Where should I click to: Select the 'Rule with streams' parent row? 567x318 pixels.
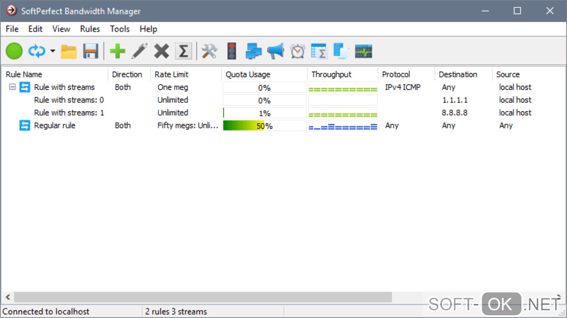click(x=283, y=87)
